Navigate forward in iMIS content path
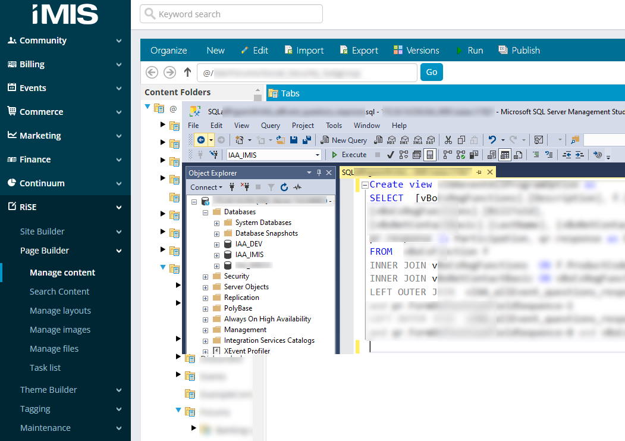This screenshot has width=625, height=441. tap(170, 72)
